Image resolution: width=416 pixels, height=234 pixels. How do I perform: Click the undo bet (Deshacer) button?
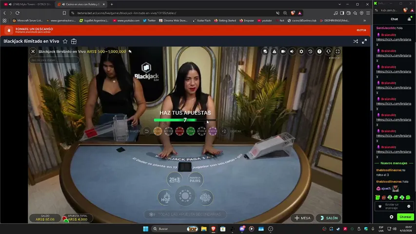coord(146,131)
